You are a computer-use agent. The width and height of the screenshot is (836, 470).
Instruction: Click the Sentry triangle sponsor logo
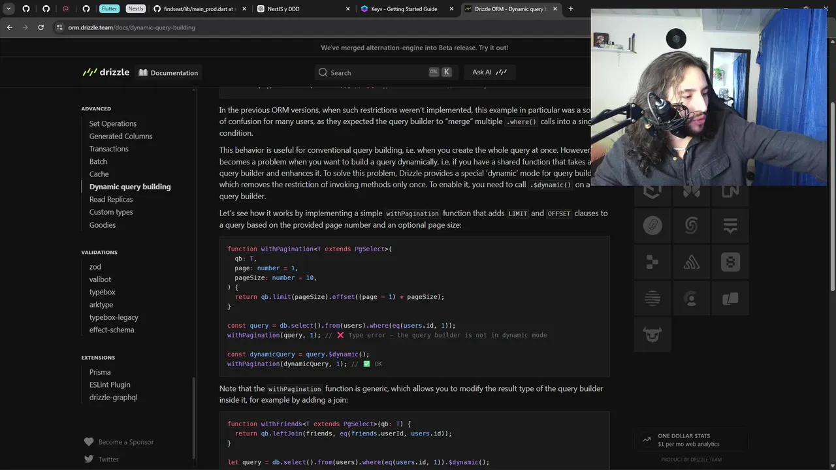click(691, 262)
